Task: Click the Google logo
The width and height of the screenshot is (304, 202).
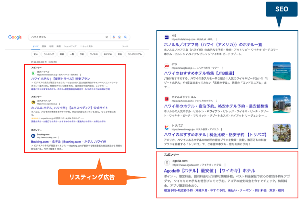Action: (15, 37)
